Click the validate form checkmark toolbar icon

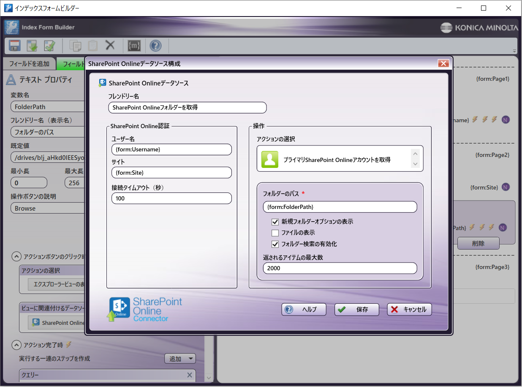(x=49, y=45)
